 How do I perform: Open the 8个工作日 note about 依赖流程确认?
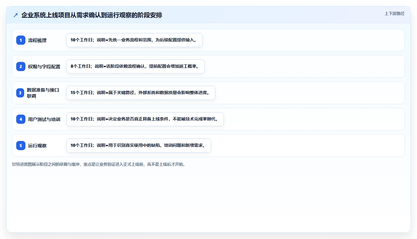(x=135, y=66)
